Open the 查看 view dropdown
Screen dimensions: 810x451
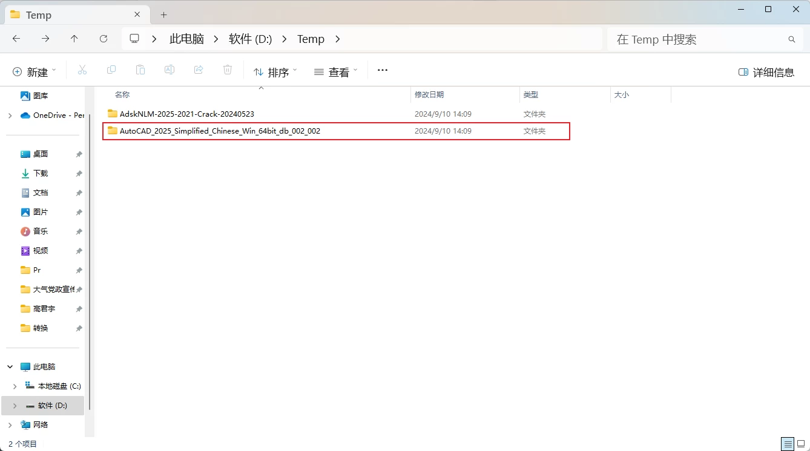[336, 71]
